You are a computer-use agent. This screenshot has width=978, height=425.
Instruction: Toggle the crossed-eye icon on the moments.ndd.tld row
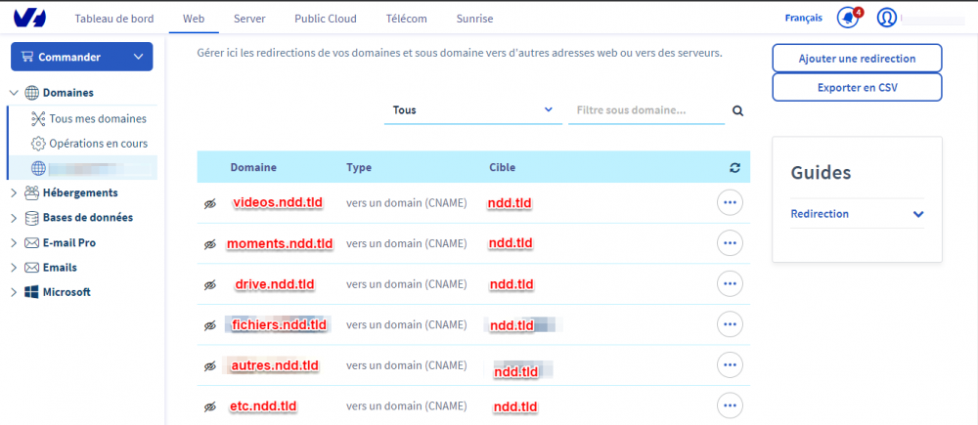[x=210, y=244]
